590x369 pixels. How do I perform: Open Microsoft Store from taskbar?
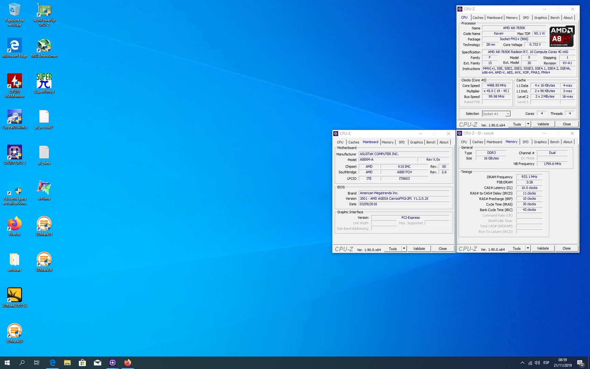82,363
